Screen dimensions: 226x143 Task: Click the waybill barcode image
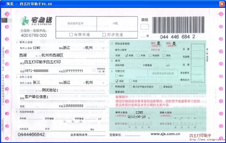178,25
